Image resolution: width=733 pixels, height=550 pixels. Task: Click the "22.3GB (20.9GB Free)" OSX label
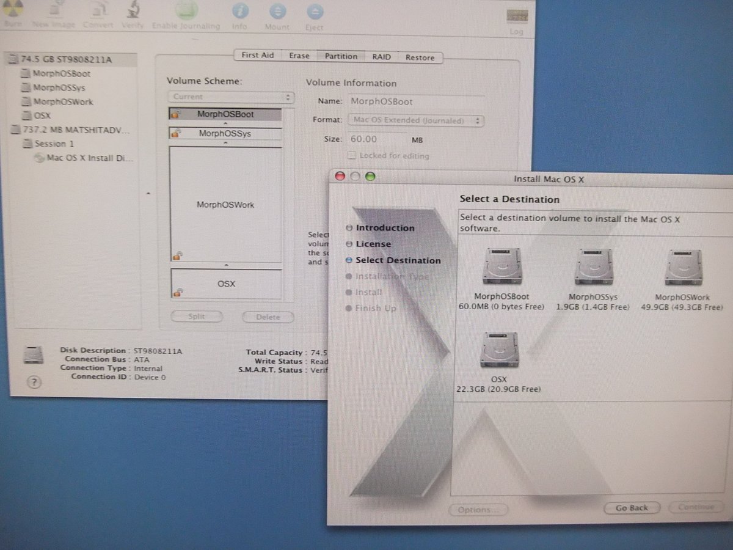click(498, 389)
